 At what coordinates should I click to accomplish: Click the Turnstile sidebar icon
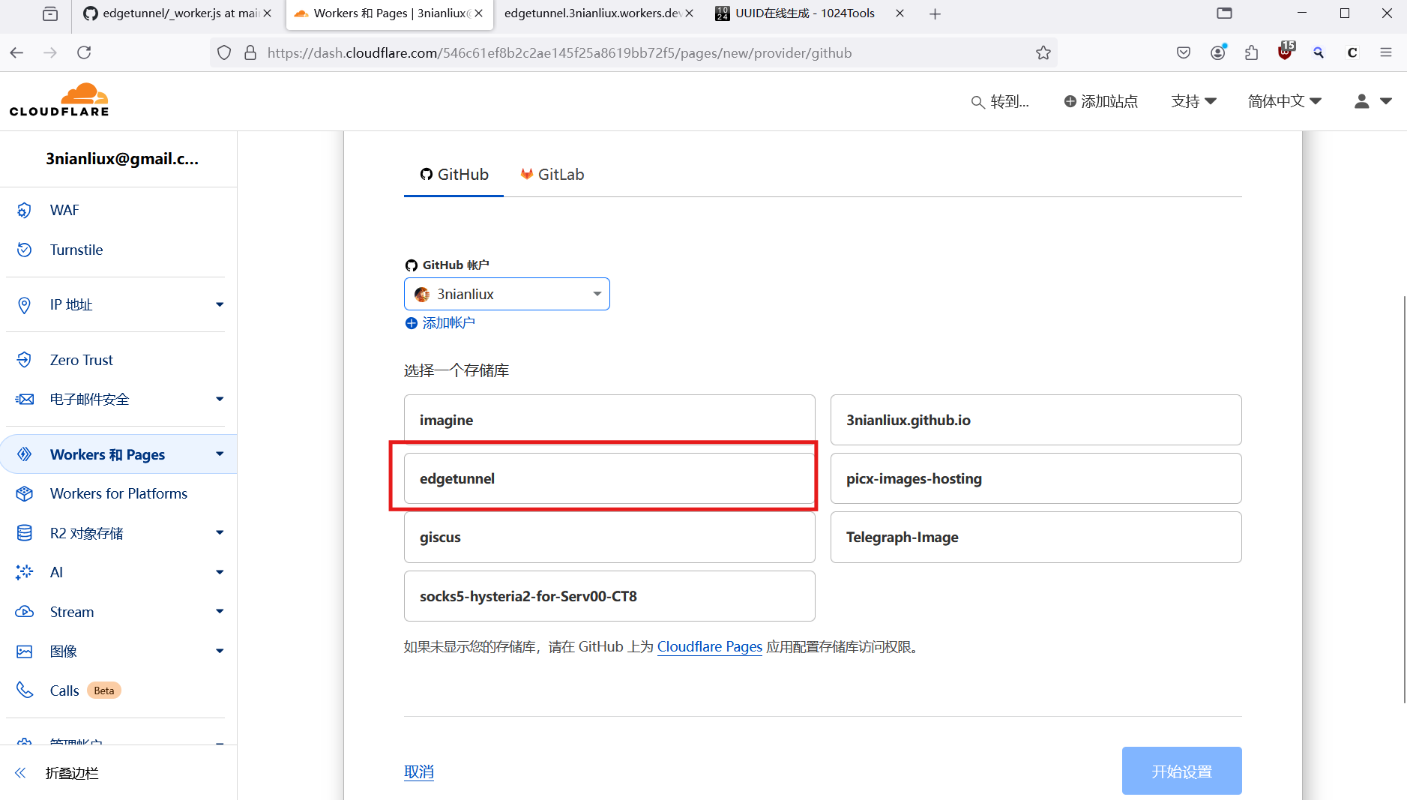point(25,250)
